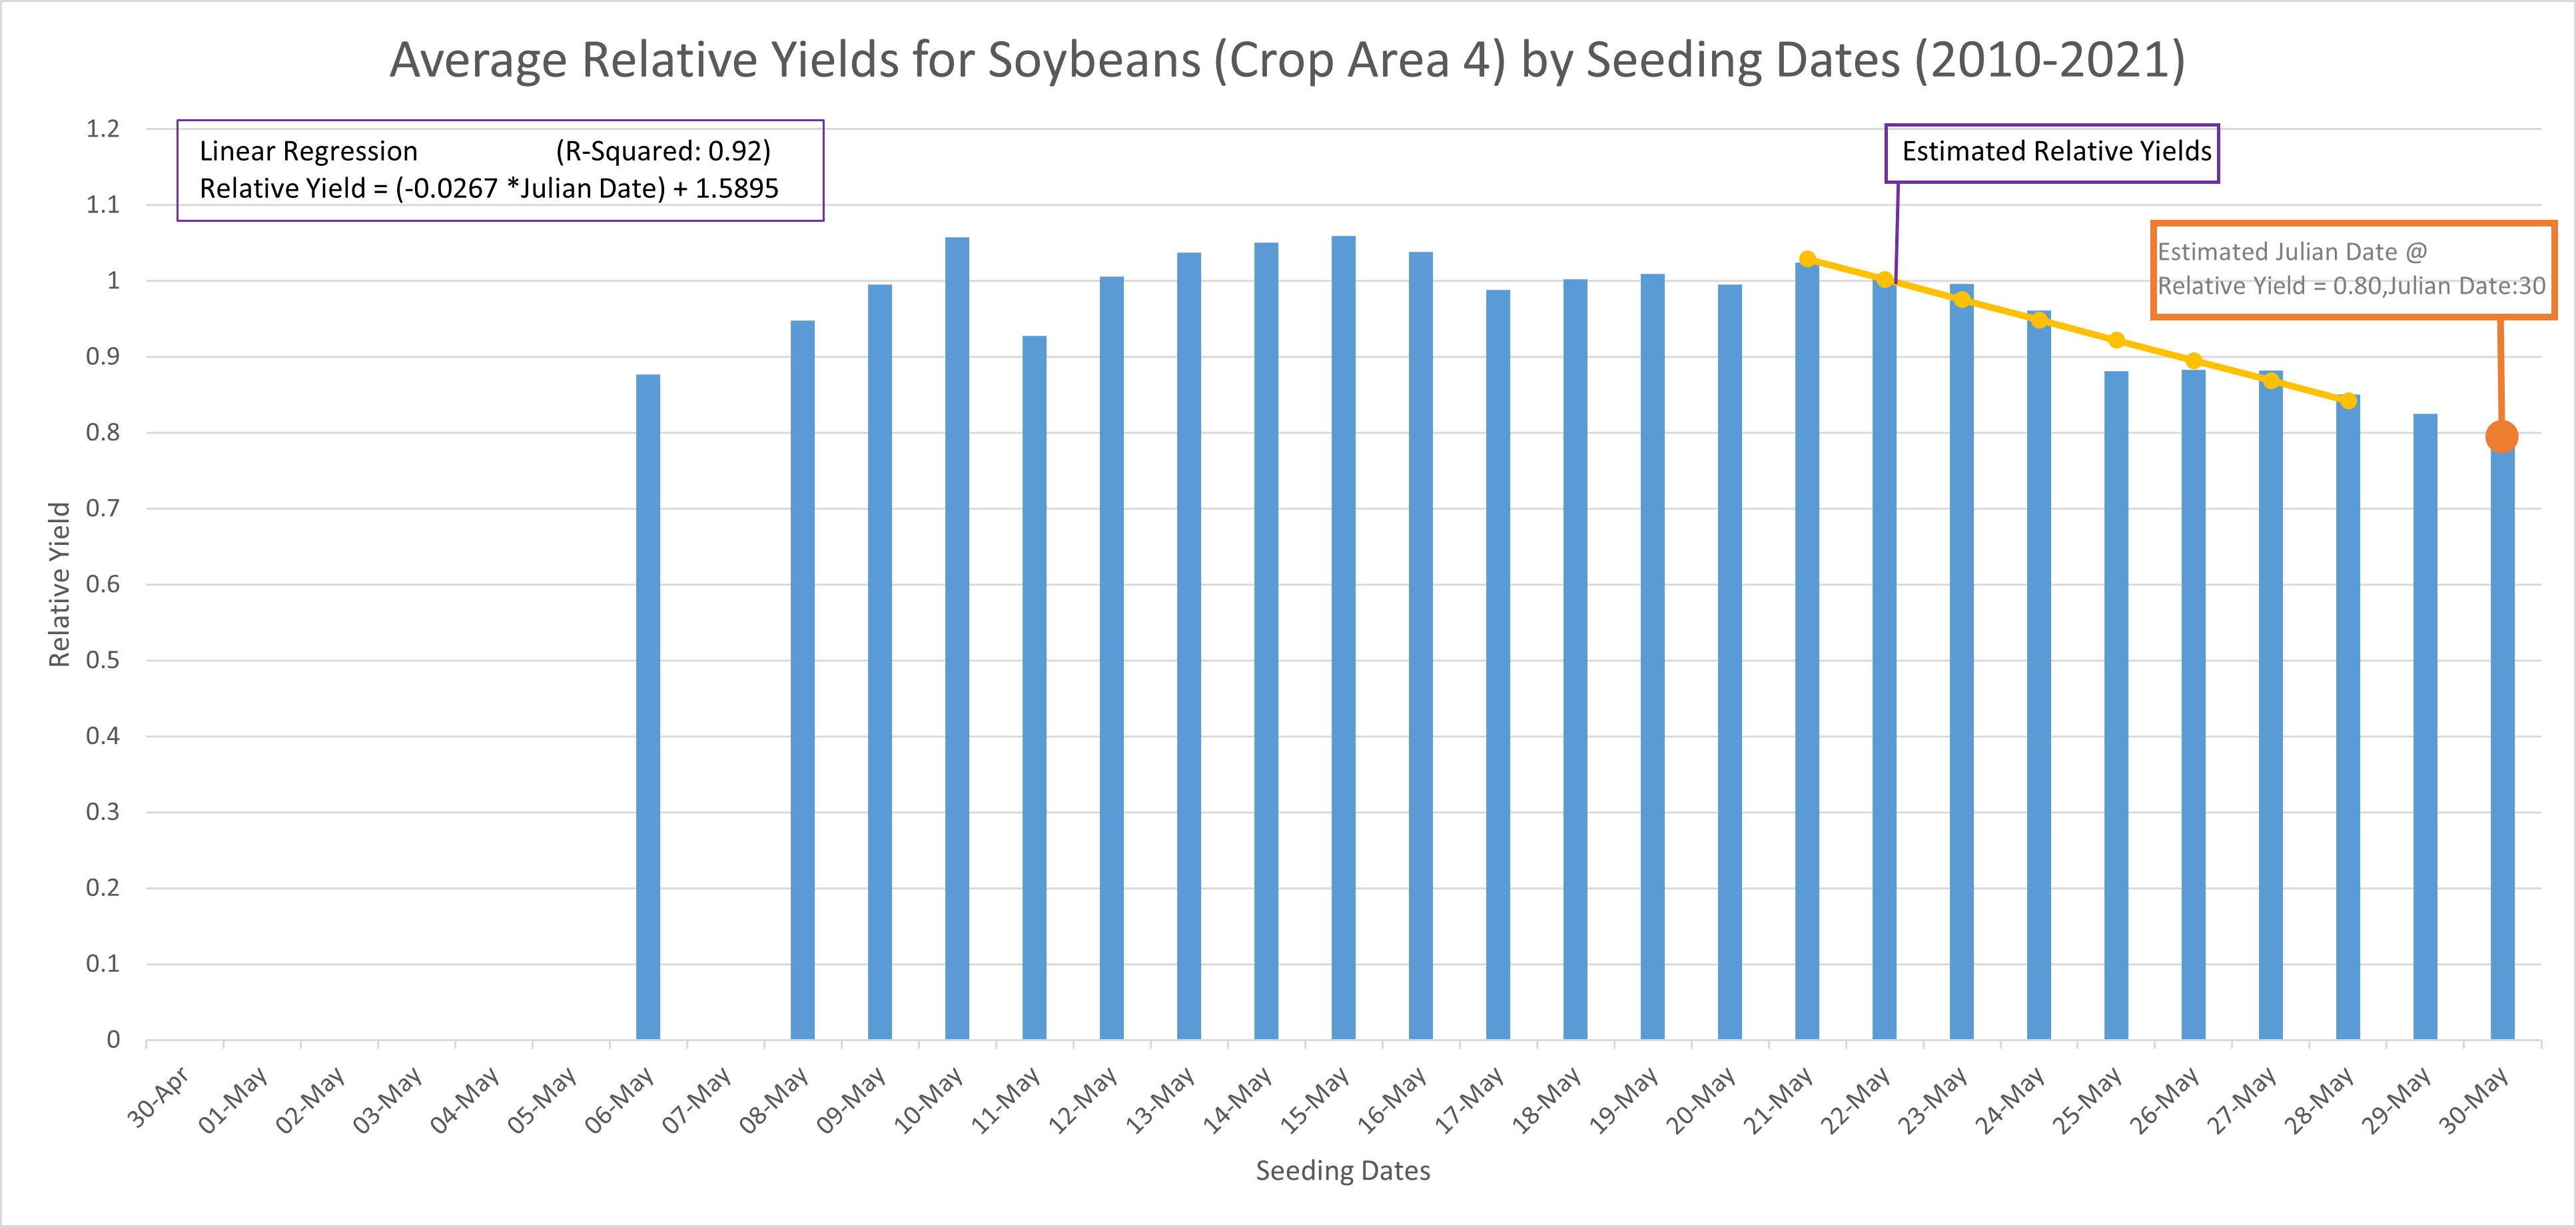Select the orange Estimated Julian Date callout
The height and width of the screenshot is (1227, 2576).
click(x=2352, y=269)
